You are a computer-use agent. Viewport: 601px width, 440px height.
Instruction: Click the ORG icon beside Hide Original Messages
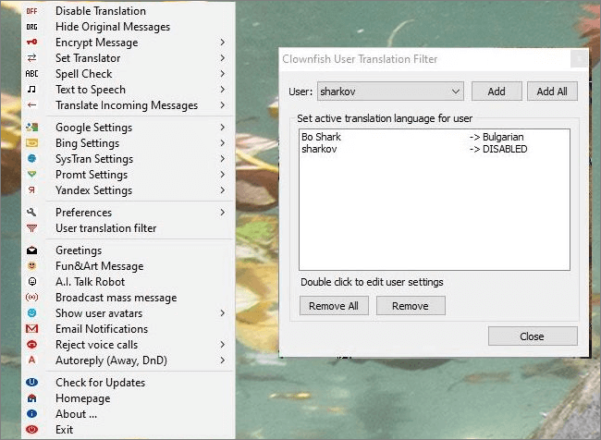click(31, 27)
